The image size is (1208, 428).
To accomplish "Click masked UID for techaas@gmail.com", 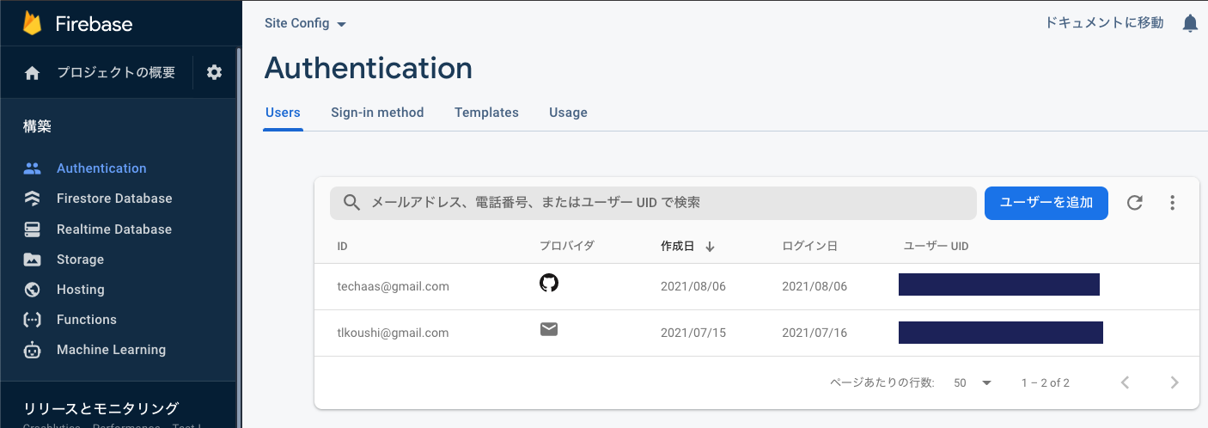I will click(999, 284).
